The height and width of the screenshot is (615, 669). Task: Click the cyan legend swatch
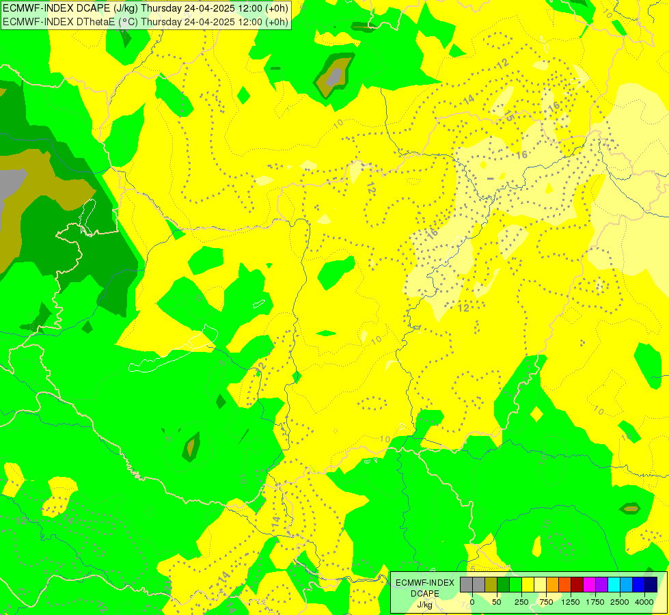[x=614, y=584]
